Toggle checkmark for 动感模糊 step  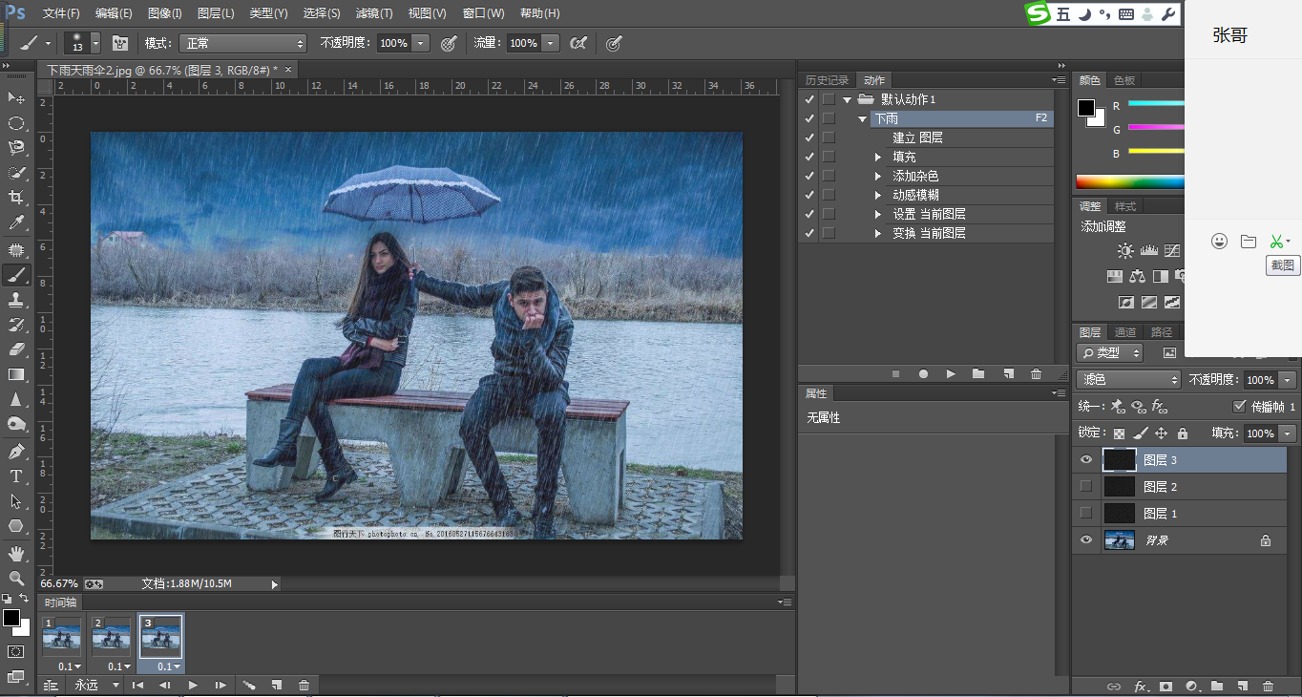tap(809, 195)
